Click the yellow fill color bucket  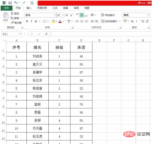click(x=53, y=21)
